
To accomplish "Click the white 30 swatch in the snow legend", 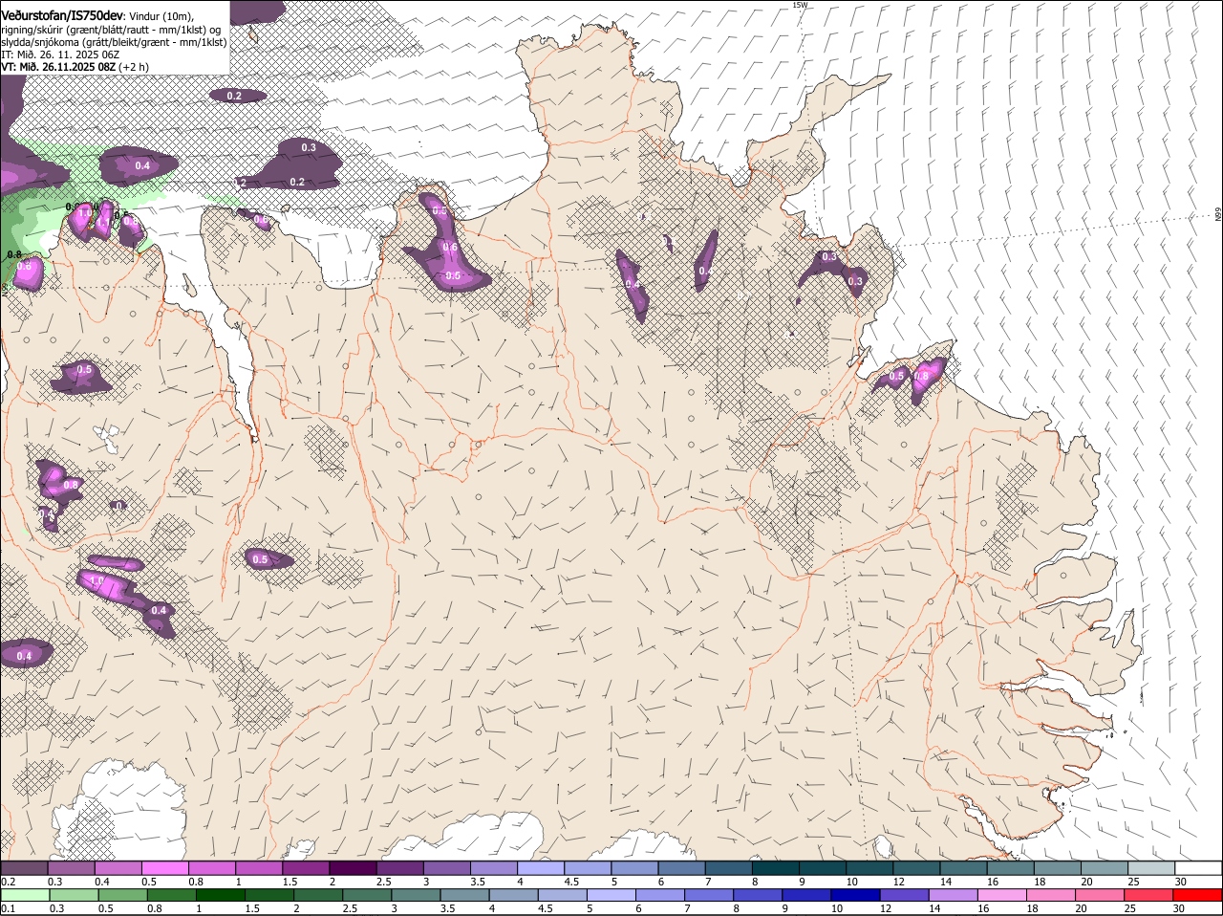I will click(1198, 867).
